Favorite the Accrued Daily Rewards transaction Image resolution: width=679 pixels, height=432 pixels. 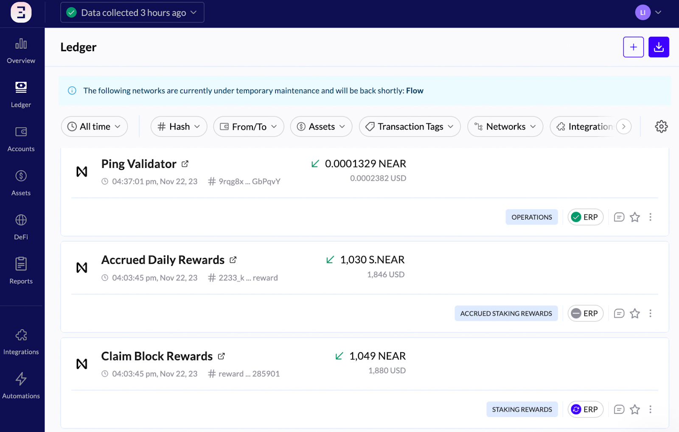[634, 314]
